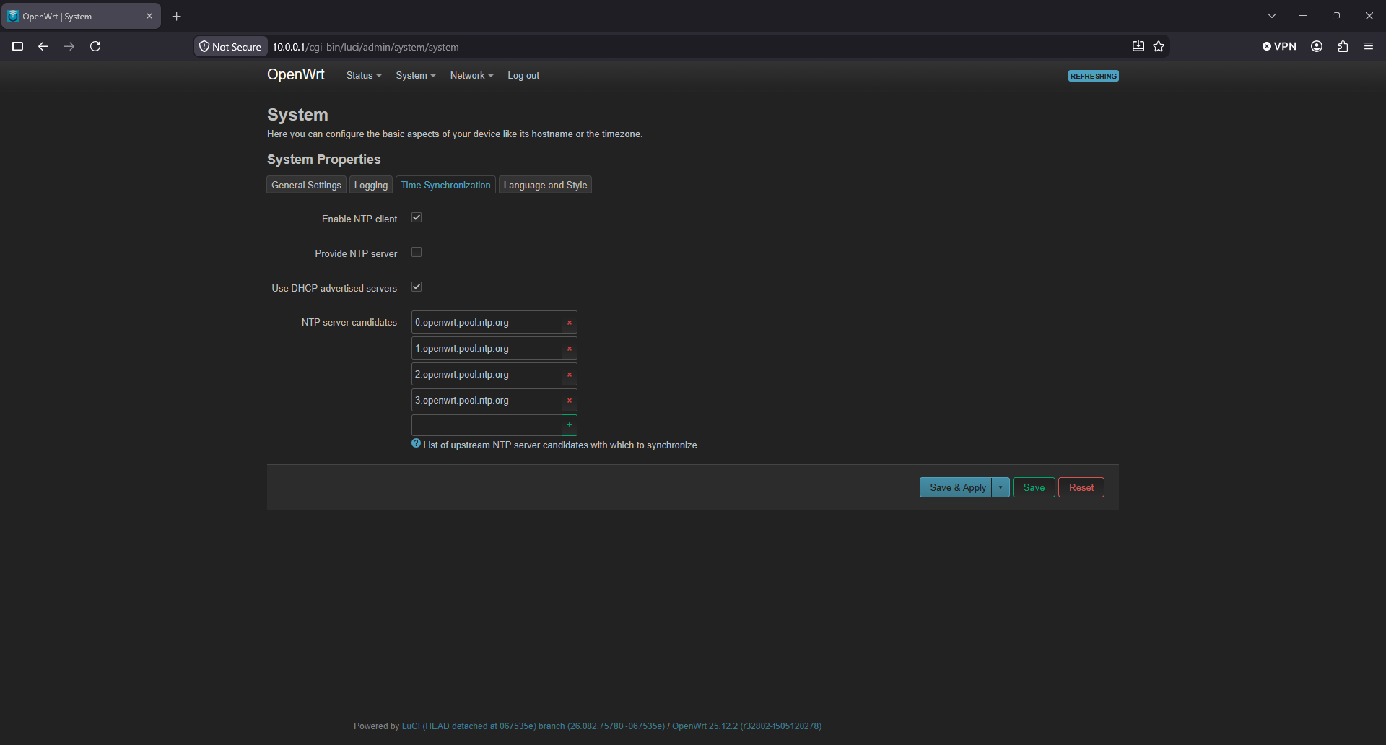Focus the empty new NTP server field
The height and width of the screenshot is (745, 1386).
(x=487, y=425)
